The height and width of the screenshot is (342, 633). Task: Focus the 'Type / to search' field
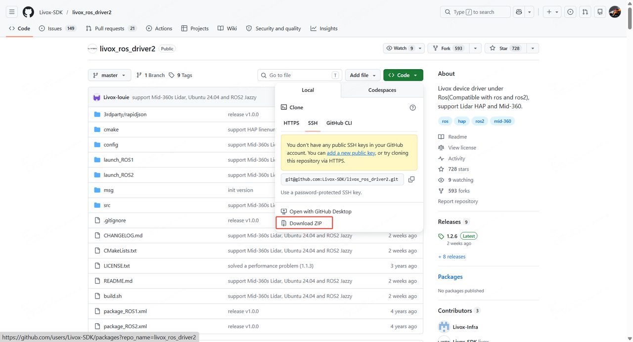pos(475,12)
